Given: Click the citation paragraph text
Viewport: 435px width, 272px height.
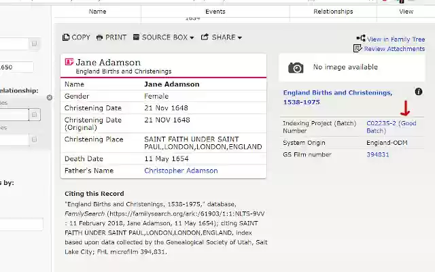Looking at the screenshot, I should tap(166, 228).
